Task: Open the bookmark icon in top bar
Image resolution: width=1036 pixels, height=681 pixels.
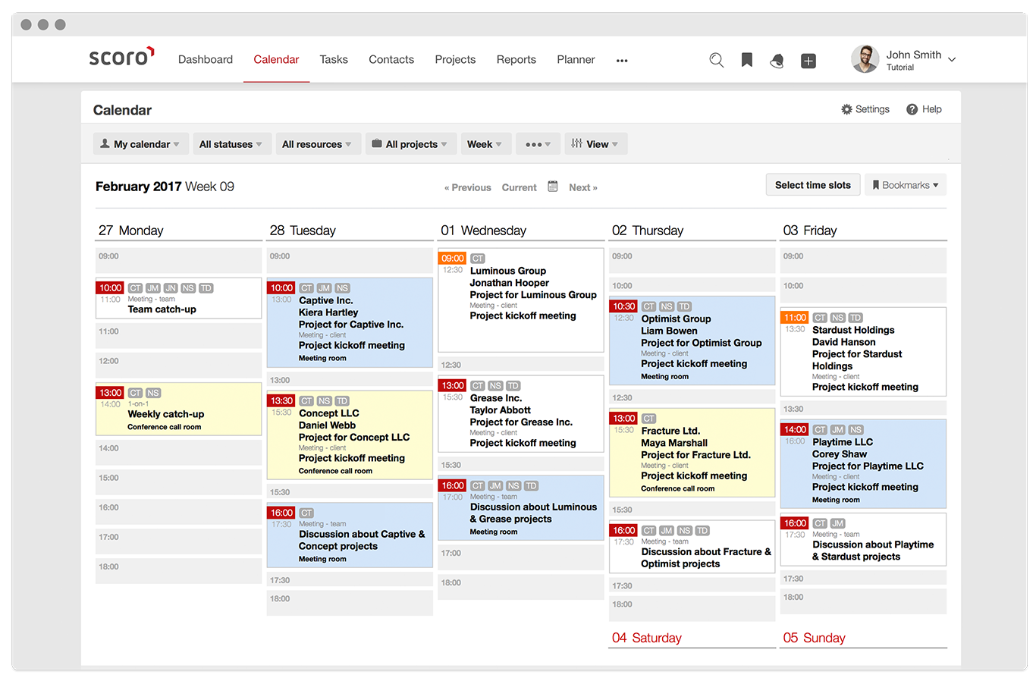Action: [x=747, y=60]
